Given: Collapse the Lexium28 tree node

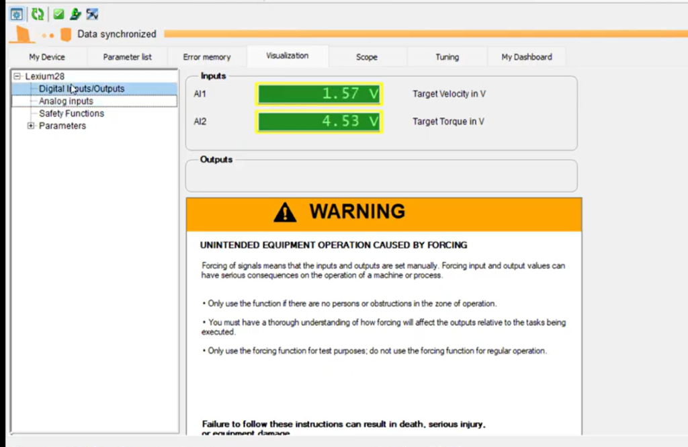Looking at the screenshot, I should click(x=18, y=77).
